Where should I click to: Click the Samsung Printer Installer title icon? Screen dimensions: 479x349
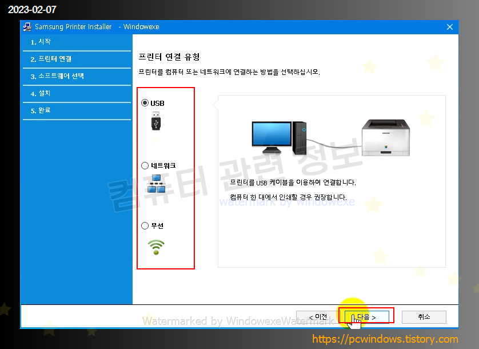pos(27,27)
